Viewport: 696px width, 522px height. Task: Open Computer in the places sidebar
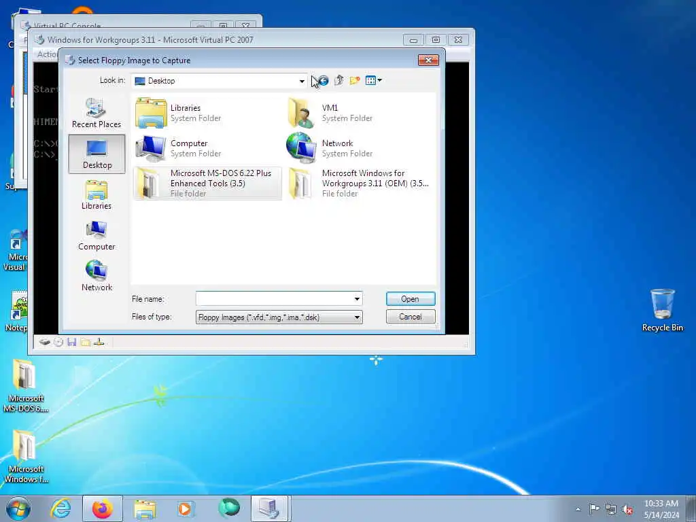[x=97, y=236]
